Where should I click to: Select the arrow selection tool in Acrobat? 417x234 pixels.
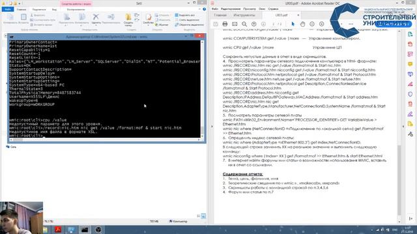point(293,24)
